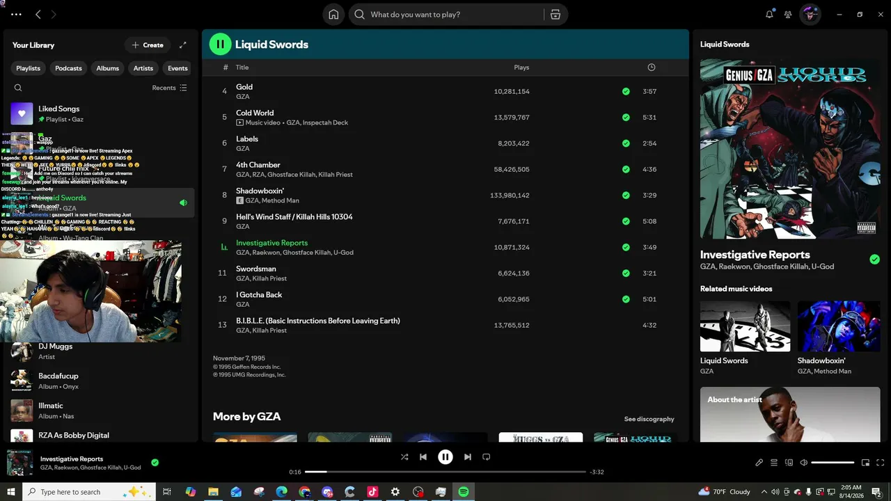The width and height of the screenshot is (891, 501).
Task: Go back with the left arrow
Action: (x=38, y=14)
